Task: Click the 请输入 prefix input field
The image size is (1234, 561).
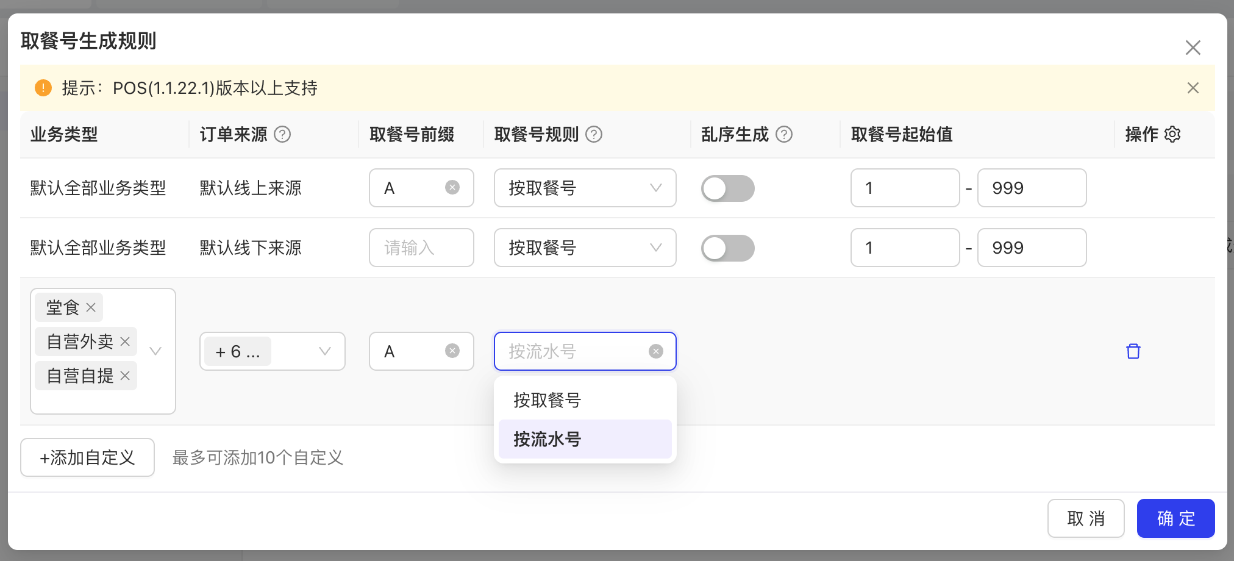Action: pyautogui.click(x=421, y=248)
